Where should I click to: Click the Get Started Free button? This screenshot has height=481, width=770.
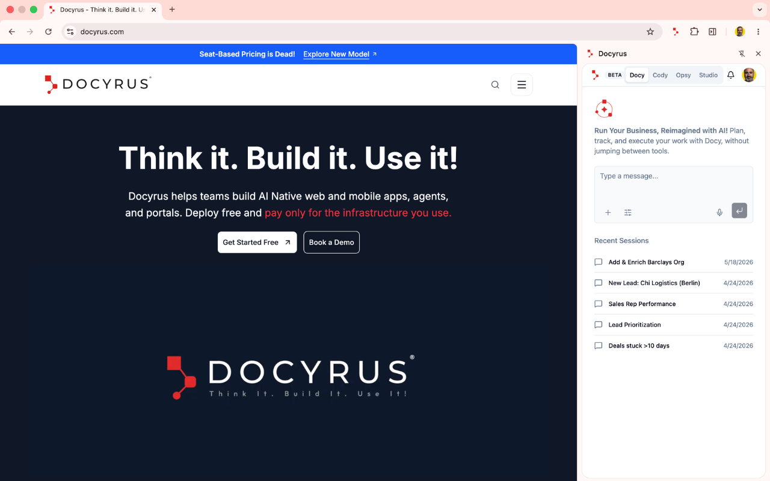coord(257,242)
